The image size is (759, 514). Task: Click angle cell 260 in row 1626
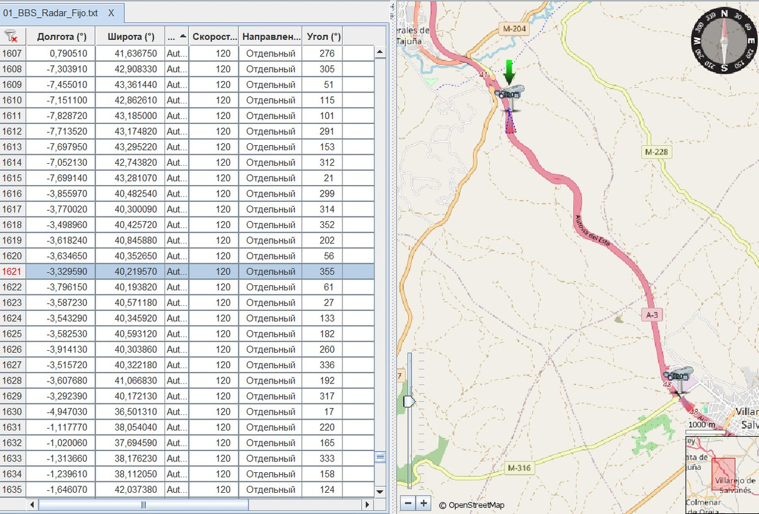(323, 350)
